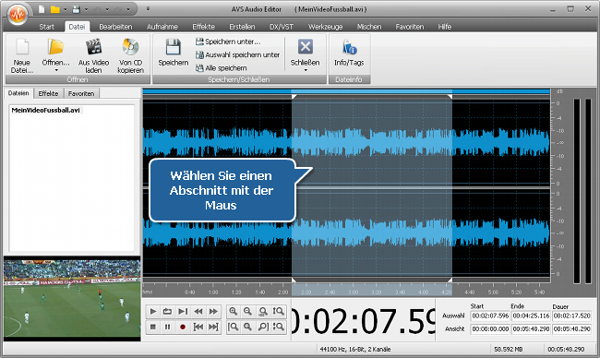Image resolution: width=600 pixels, height=358 pixels.
Task: Choose Auswahl speichern unter
Action: point(237,54)
